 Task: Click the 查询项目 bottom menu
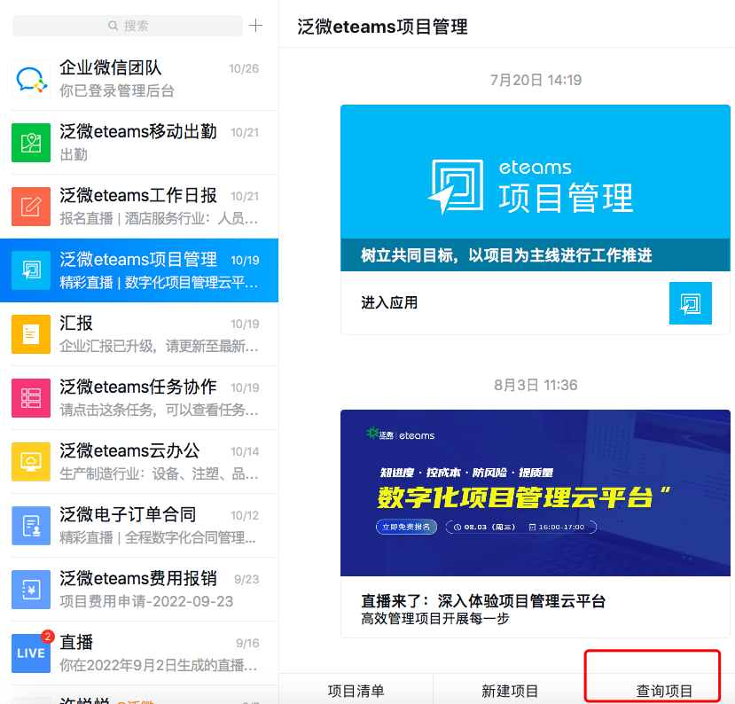click(664, 691)
